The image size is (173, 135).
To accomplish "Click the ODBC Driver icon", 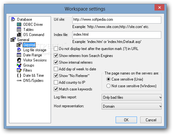I will (19, 25).
